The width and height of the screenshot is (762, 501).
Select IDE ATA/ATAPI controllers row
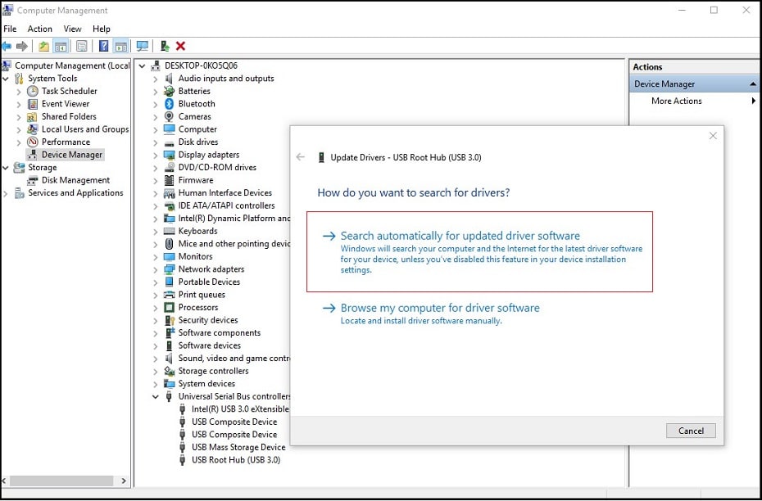point(226,205)
